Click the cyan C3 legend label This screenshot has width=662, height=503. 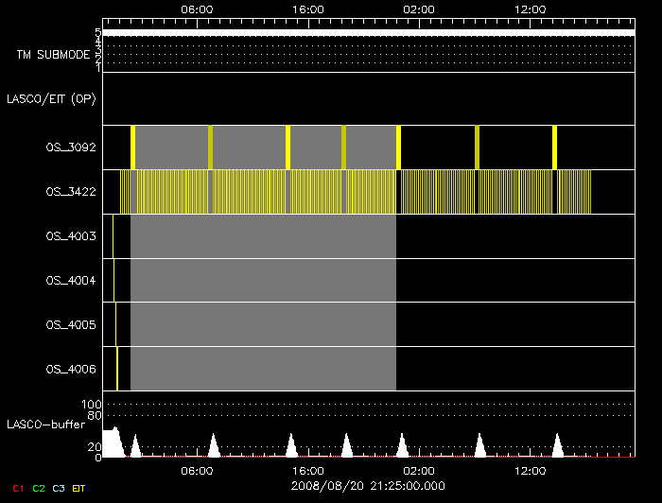(59, 488)
